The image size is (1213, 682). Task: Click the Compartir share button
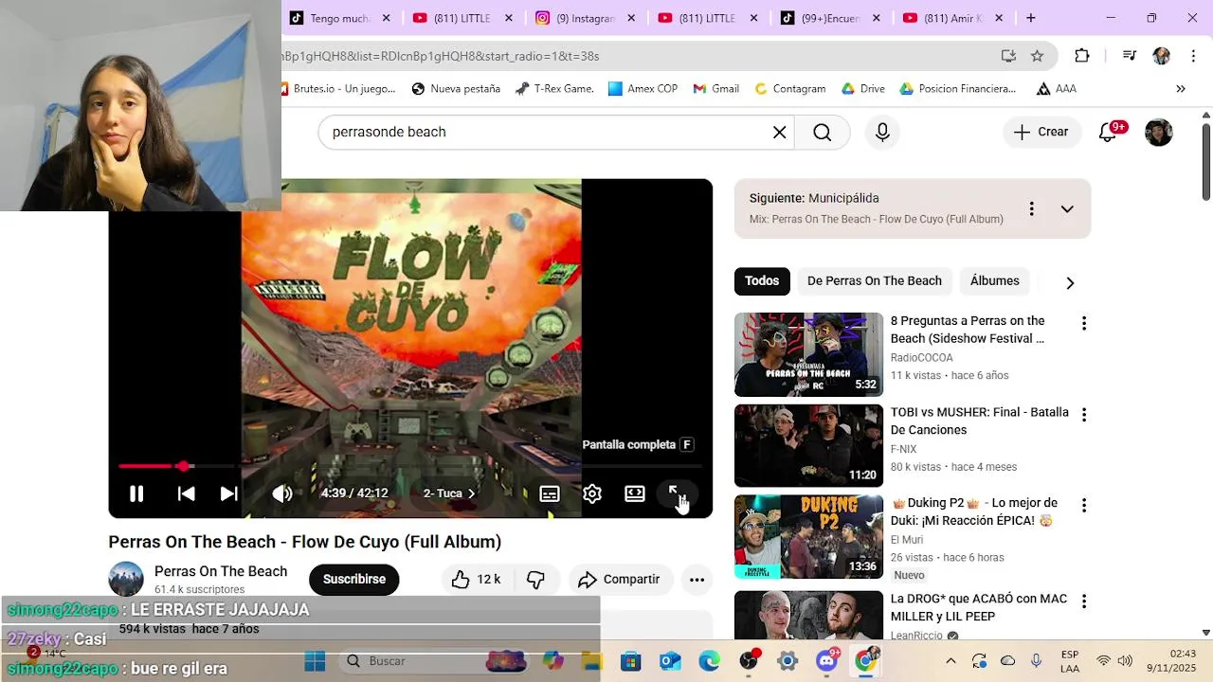tap(619, 580)
